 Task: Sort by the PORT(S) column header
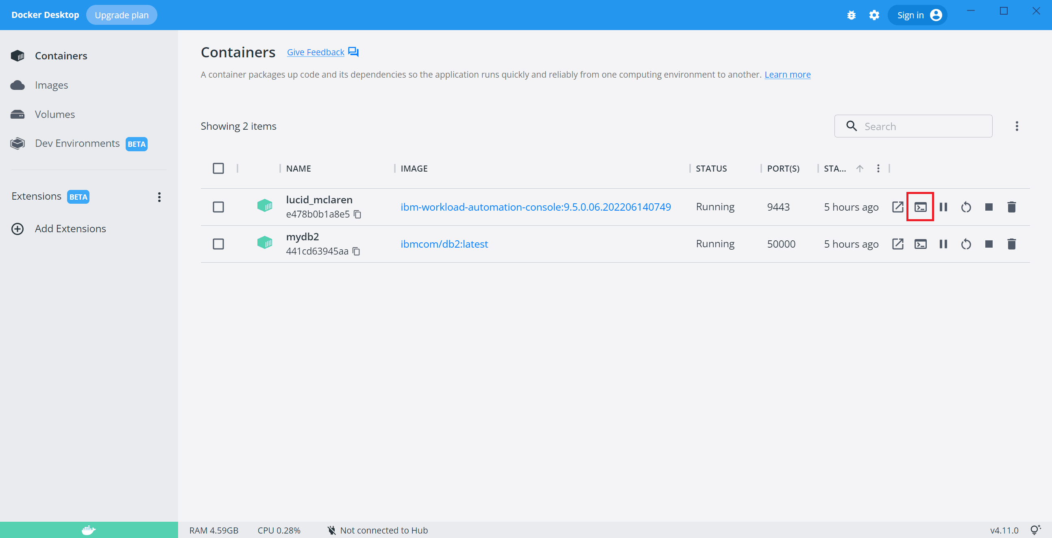[783, 168]
